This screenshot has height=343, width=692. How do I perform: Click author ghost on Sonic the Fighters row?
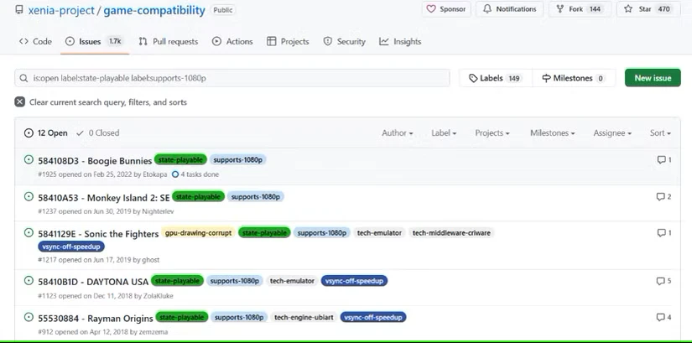[x=150, y=260]
